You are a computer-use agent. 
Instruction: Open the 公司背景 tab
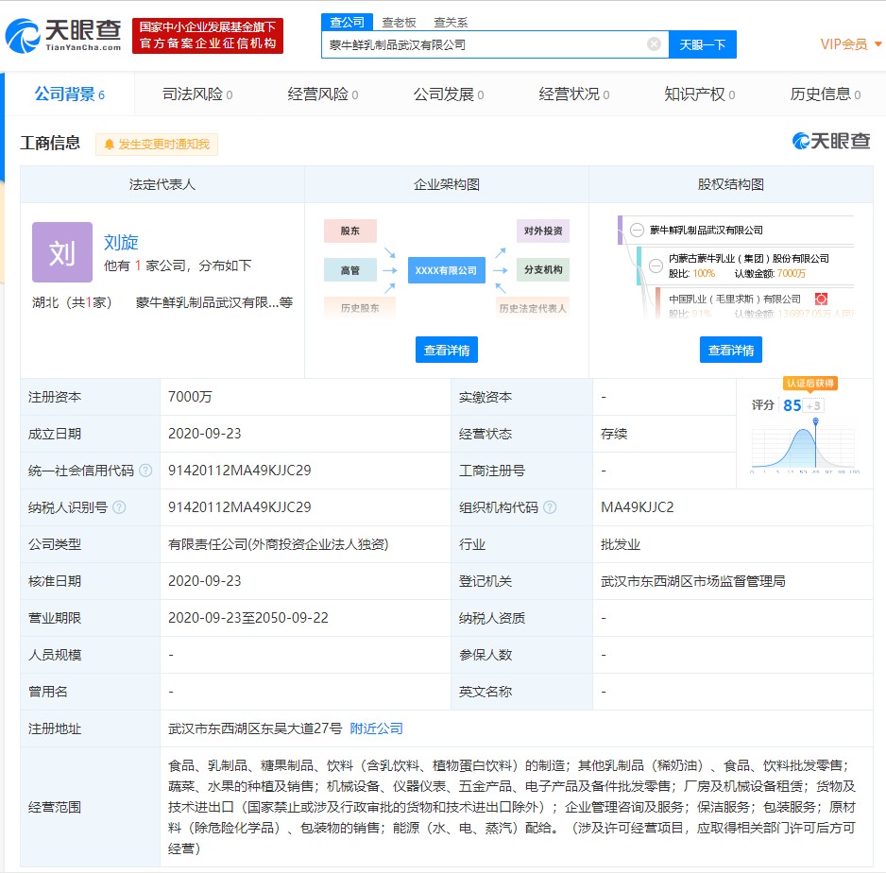pos(70,94)
